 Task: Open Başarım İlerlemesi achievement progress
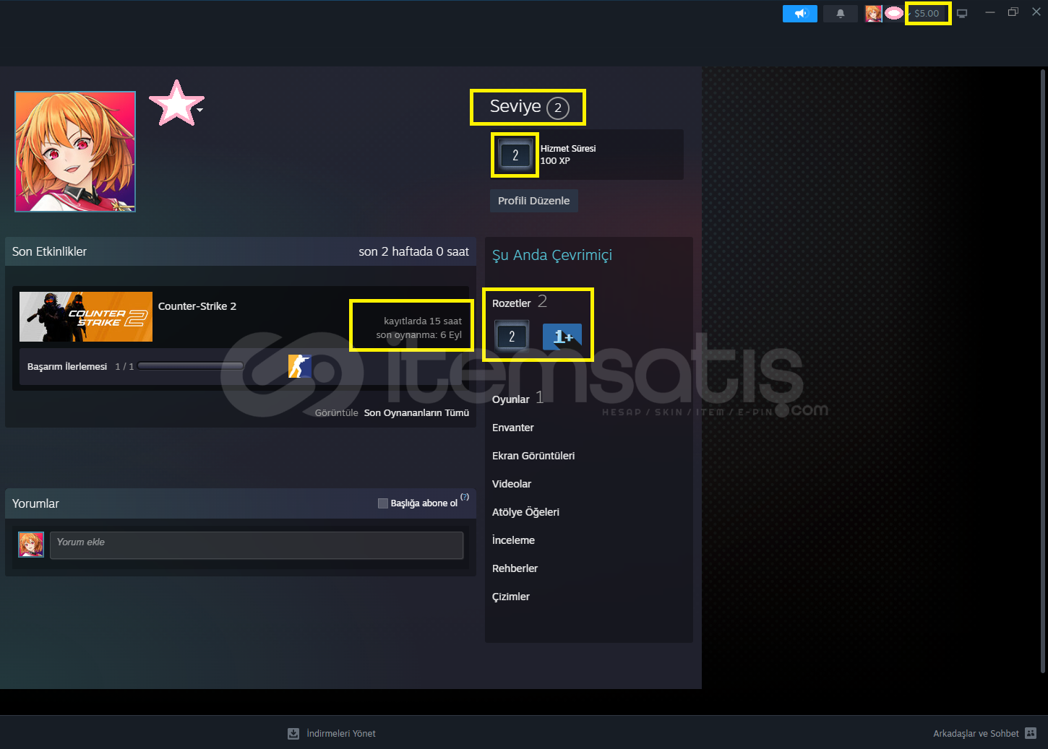pos(67,366)
